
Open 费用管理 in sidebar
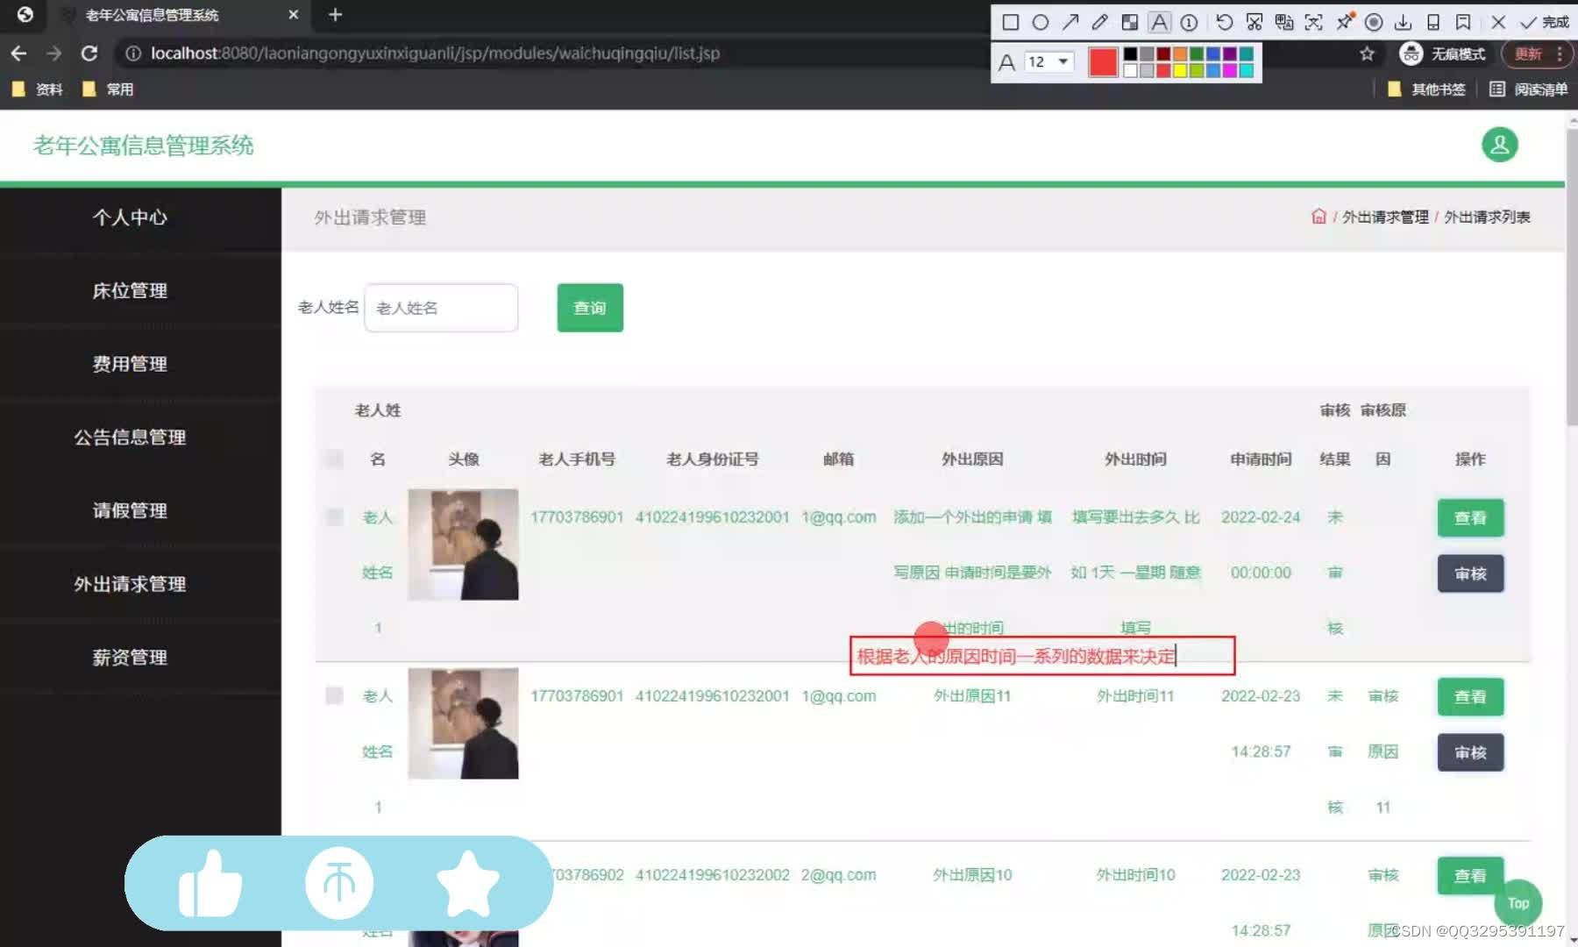(130, 364)
